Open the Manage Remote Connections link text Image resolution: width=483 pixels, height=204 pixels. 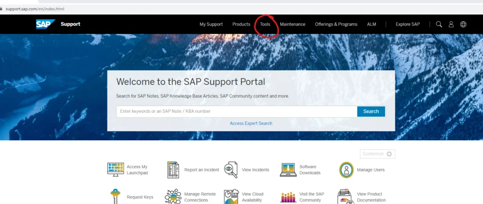pos(200,197)
